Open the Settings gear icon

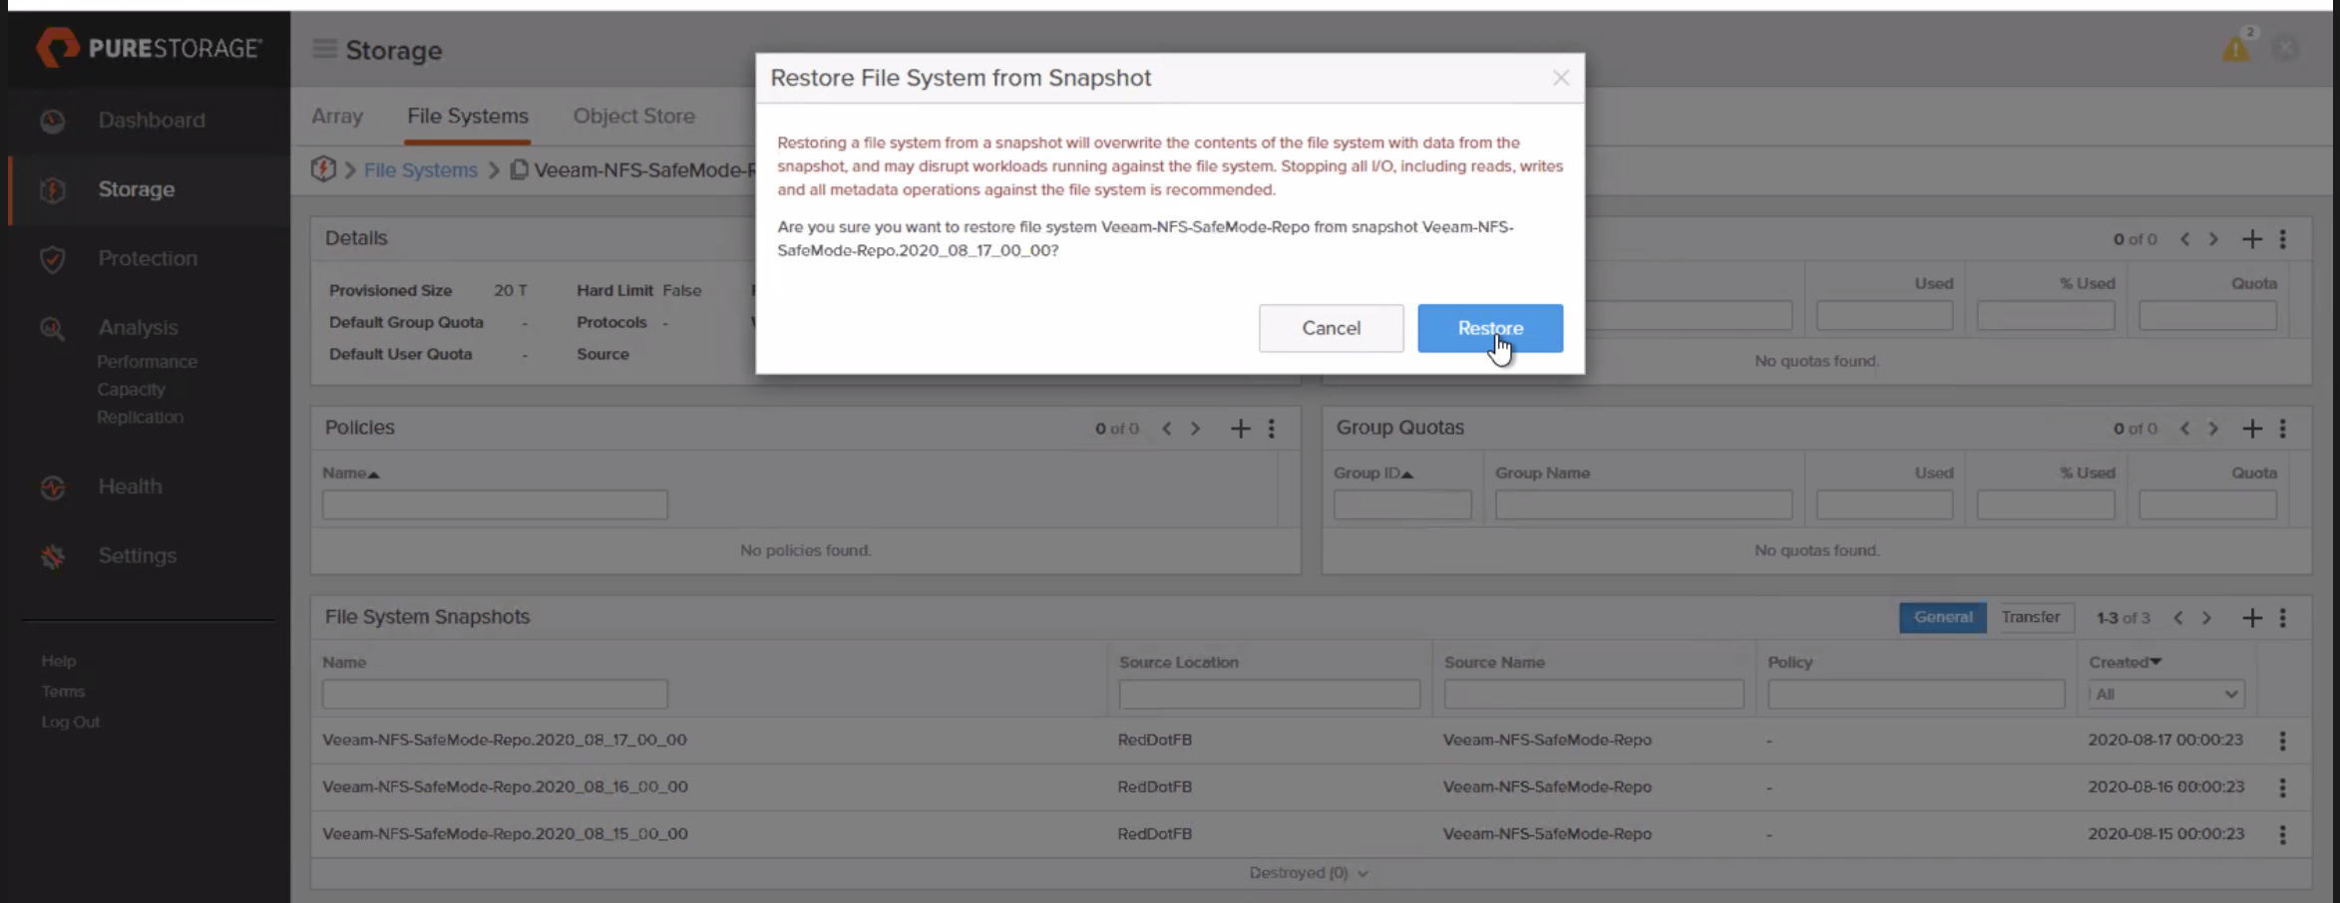click(53, 556)
